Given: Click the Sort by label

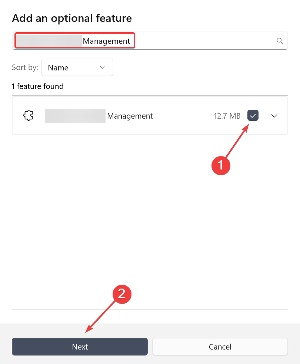Looking at the screenshot, I should [24, 67].
